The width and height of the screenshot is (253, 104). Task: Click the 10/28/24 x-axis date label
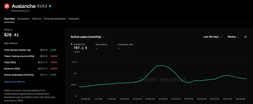tap(85, 99)
